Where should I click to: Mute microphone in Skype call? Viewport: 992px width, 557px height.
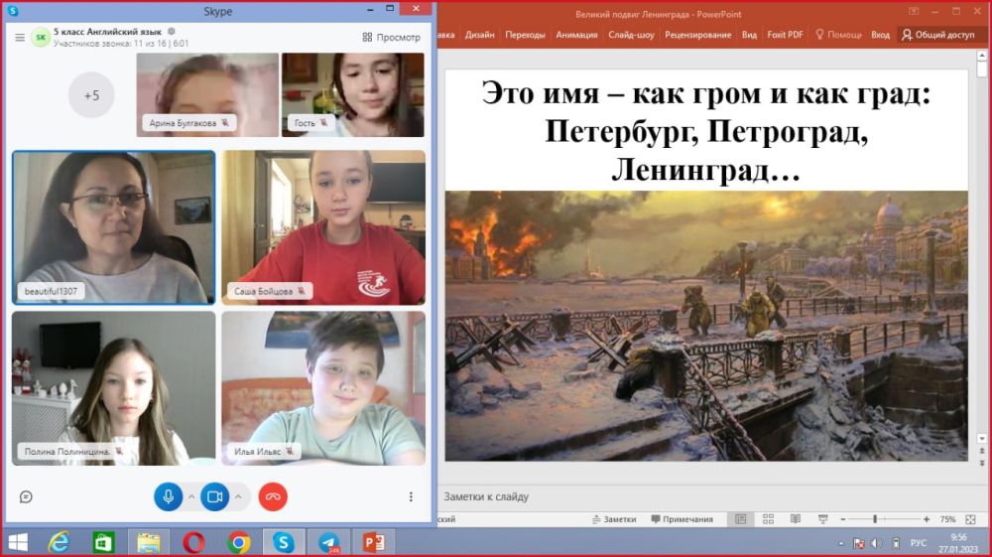pos(169,496)
